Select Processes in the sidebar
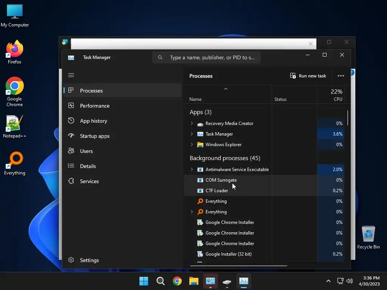The height and width of the screenshot is (290, 387). tap(122, 91)
